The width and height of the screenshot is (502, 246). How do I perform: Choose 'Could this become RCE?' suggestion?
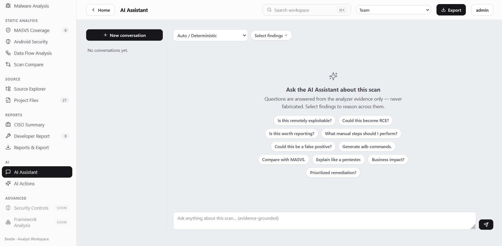(x=365, y=120)
